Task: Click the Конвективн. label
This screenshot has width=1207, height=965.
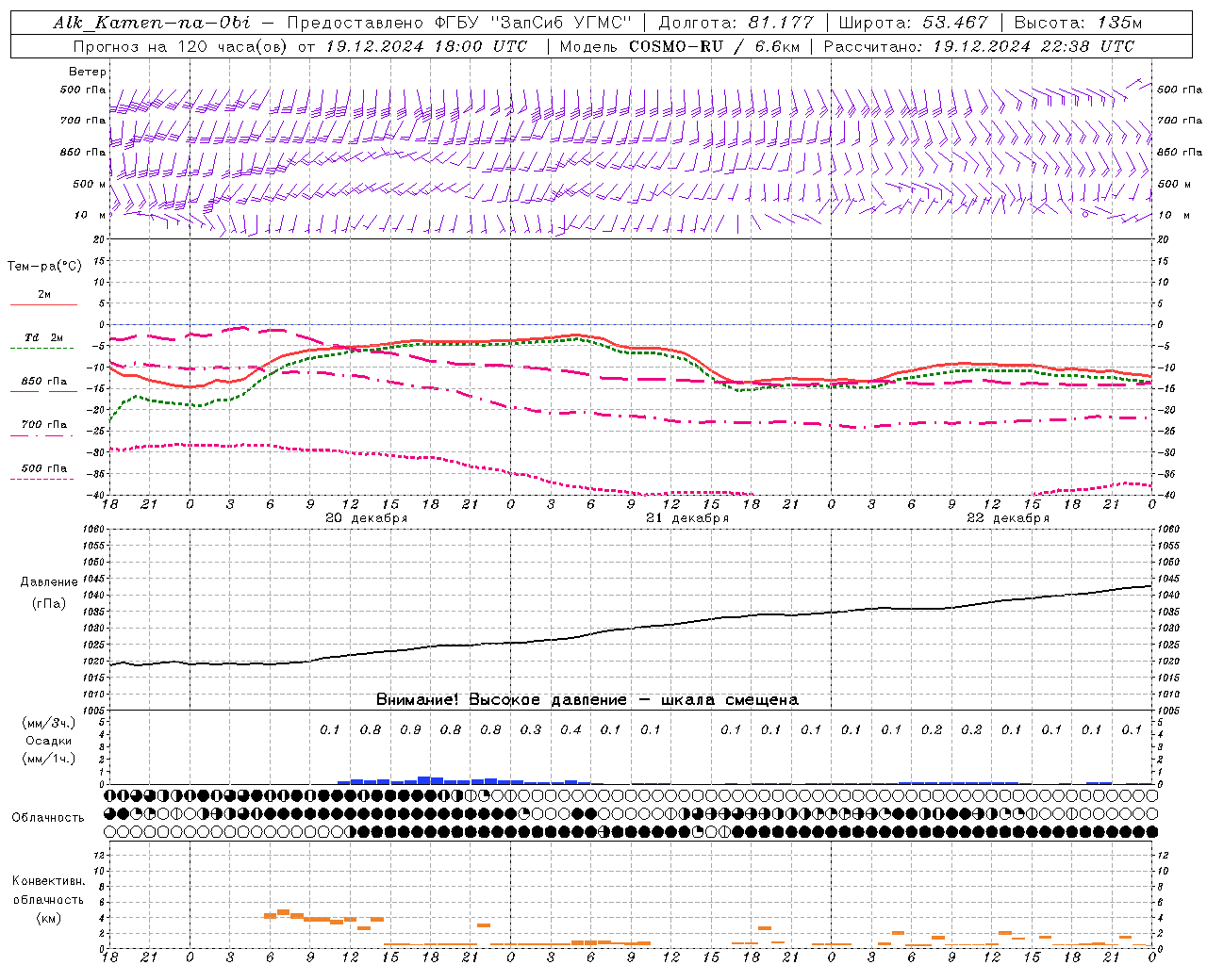Action: [48, 881]
